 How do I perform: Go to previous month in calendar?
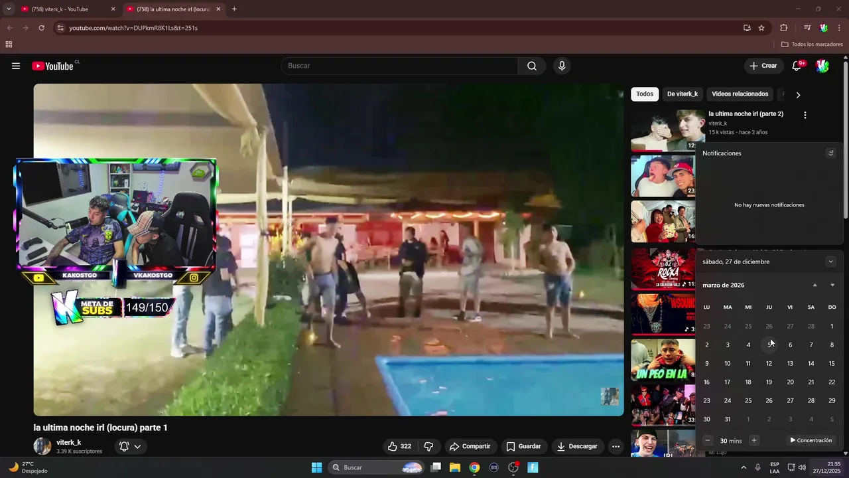[815, 285]
